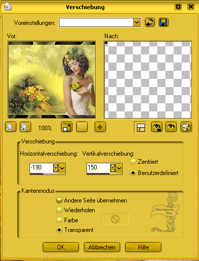Click the dialog icon in title bar
Viewport: 199px width, 261px height.
tap(8, 7)
